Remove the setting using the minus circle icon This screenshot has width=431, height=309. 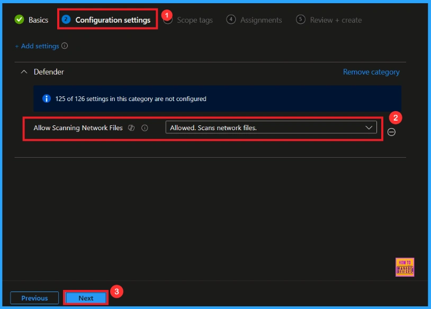391,132
